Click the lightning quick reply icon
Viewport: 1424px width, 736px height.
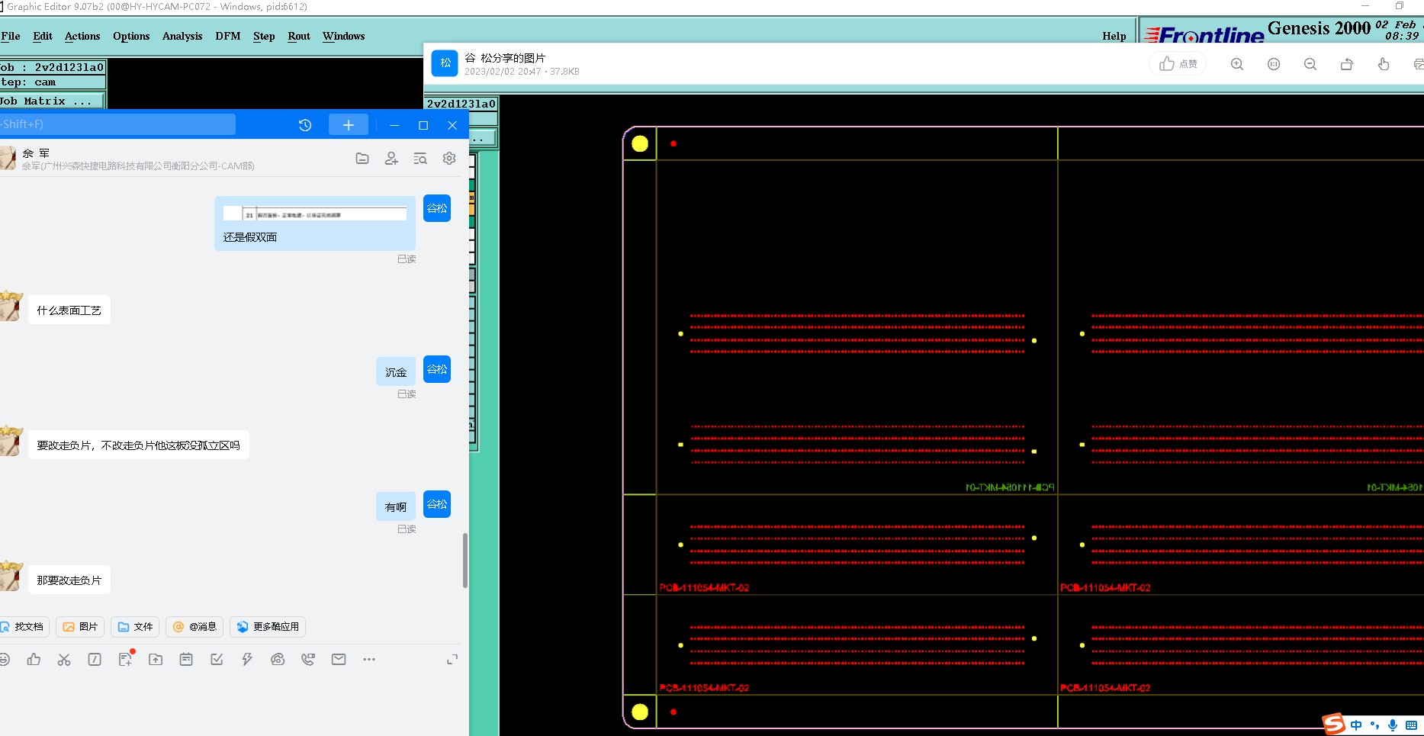click(247, 660)
